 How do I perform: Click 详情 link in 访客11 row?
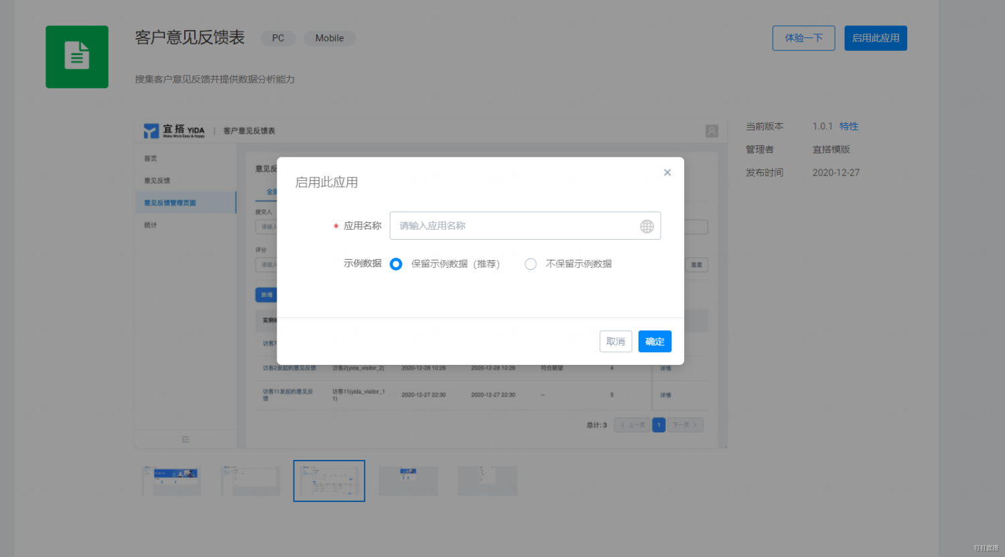665,395
